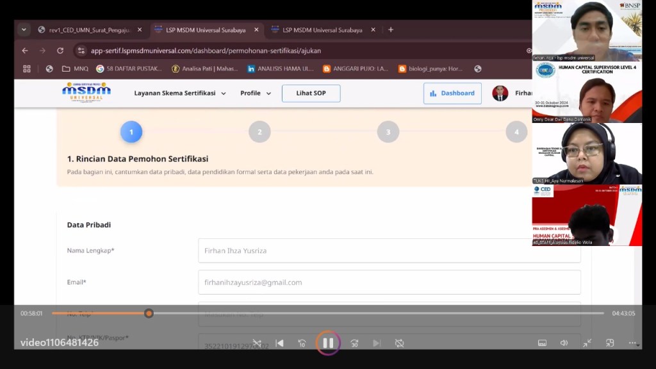Turn on captions in the player
The image size is (656, 369).
pos(542,343)
